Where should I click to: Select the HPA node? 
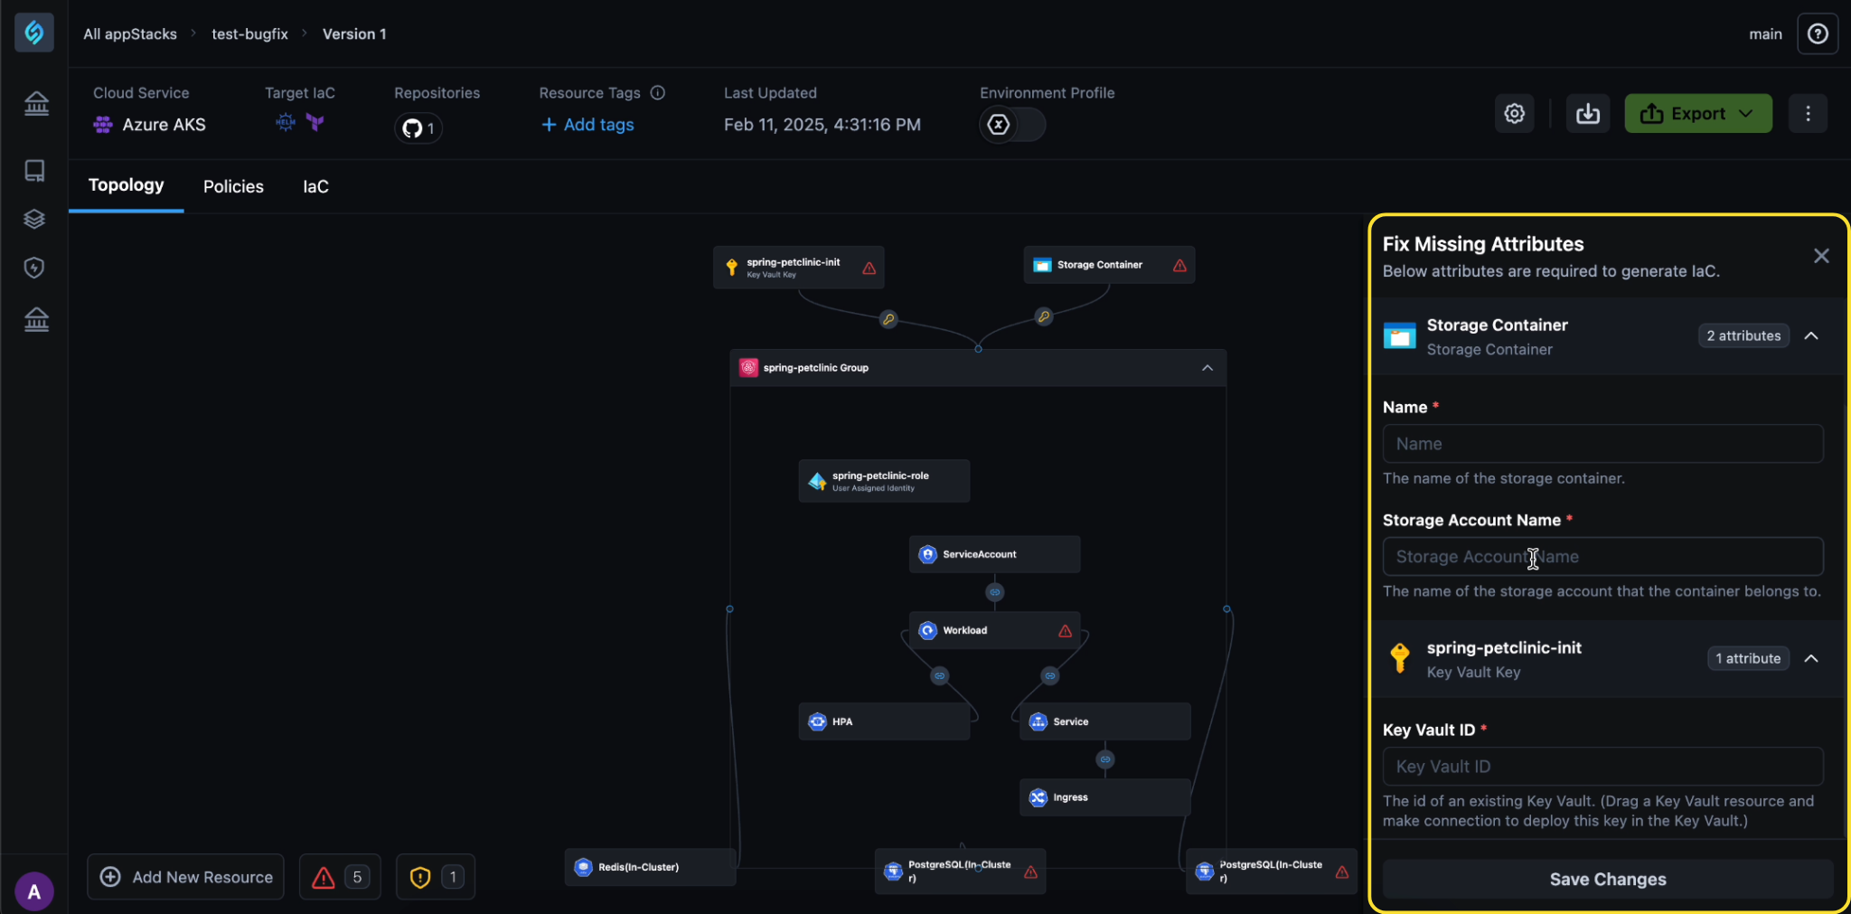(x=884, y=721)
